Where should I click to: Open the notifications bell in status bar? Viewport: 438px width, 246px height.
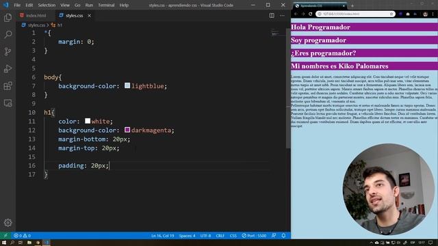pos(283,236)
